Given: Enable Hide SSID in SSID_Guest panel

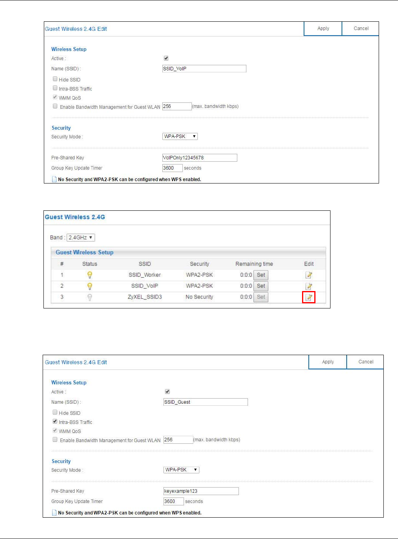Looking at the screenshot, I should tap(55, 412).
